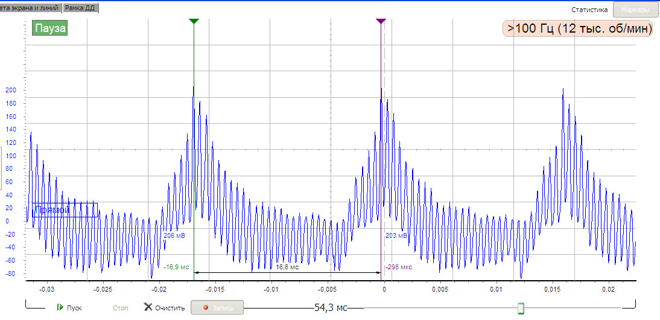
Task: Click the -16,9 мс marker time label
Action: 176,267
